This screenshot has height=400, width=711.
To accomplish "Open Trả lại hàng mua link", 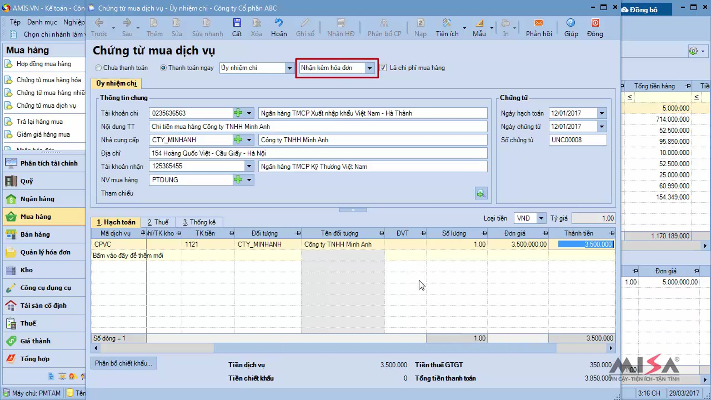I will pyautogui.click(x=40, y=122).
